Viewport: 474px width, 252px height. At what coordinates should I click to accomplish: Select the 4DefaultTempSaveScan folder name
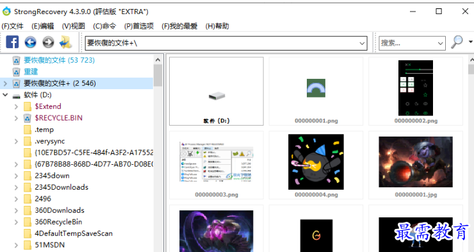click(74, 233)
